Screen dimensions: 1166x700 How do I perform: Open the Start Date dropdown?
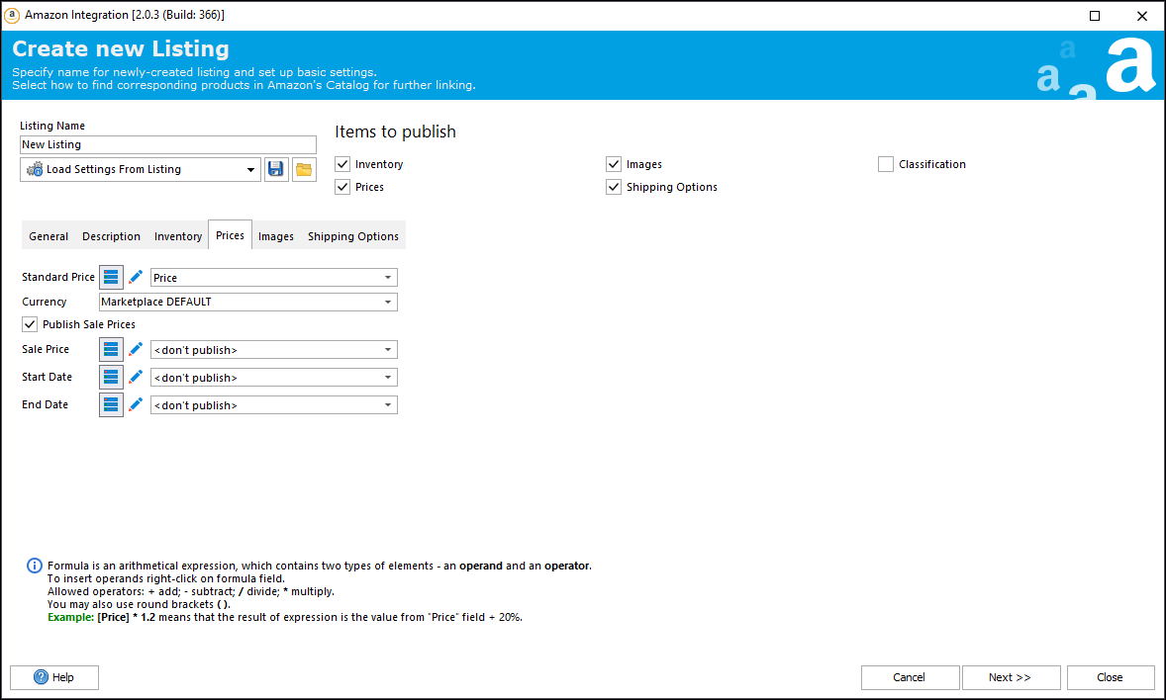pos(273,377)
